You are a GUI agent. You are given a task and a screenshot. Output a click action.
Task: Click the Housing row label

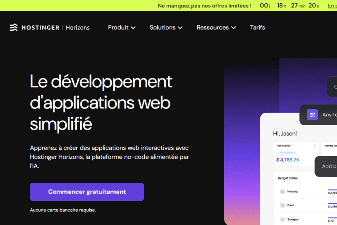click(x=292, y=192)
